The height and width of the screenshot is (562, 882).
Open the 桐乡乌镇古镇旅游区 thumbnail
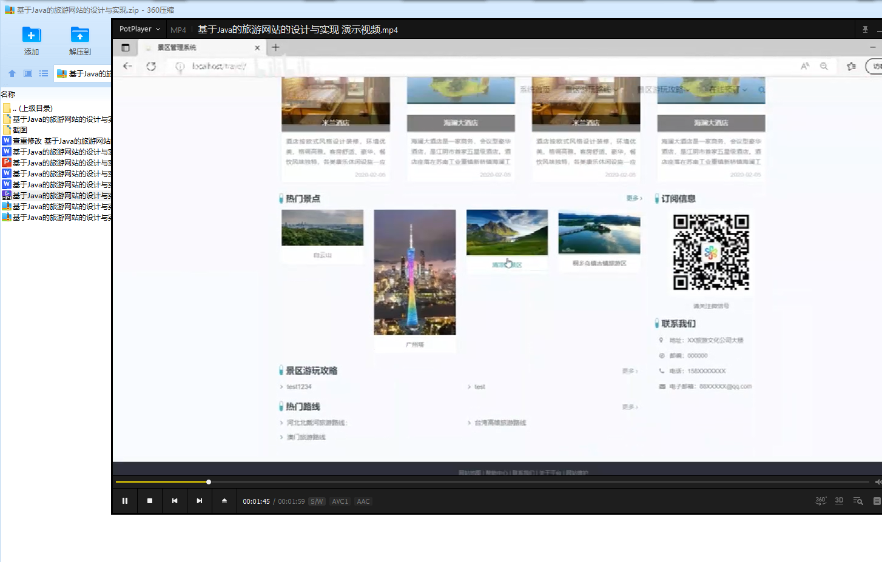tap(599, 232)
